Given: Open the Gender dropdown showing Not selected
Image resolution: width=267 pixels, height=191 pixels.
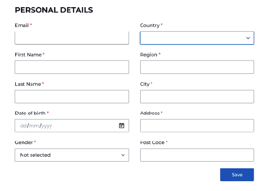Looking at the screenshot, I should coord(72,155).
